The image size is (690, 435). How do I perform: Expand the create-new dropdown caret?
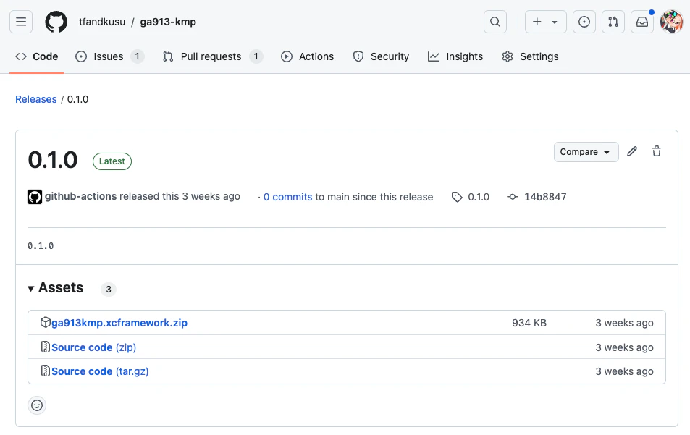click(x=555, y=22)
